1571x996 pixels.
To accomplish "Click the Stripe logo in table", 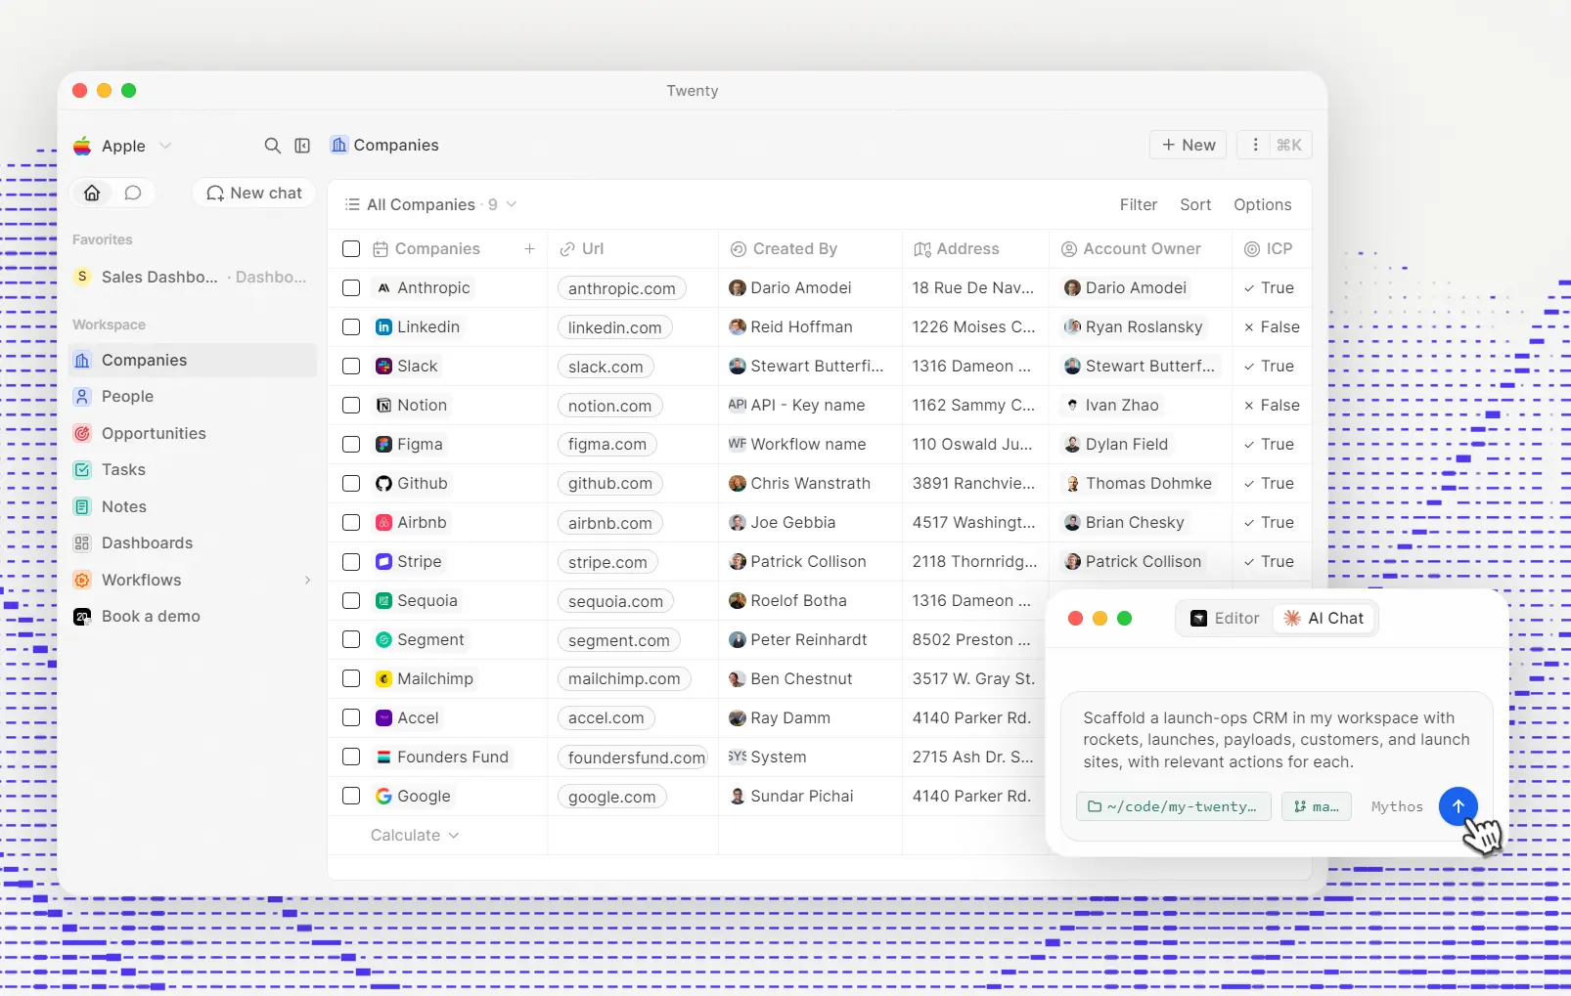I will click(383, 562).
